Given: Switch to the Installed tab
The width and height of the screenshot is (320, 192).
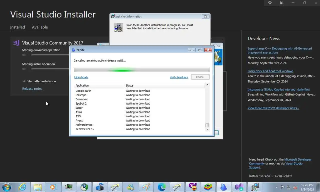Looking at the screenshot, I should click(17, 27).
